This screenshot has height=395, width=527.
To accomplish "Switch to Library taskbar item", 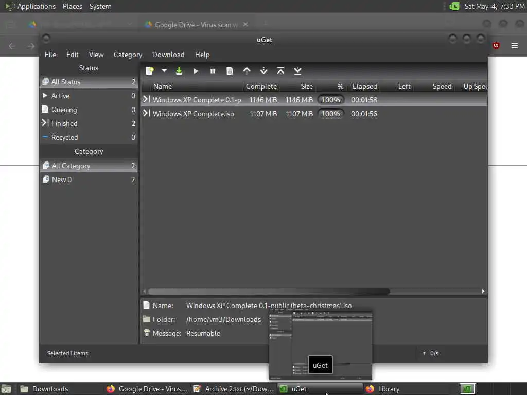I will (x=407, y=389).
